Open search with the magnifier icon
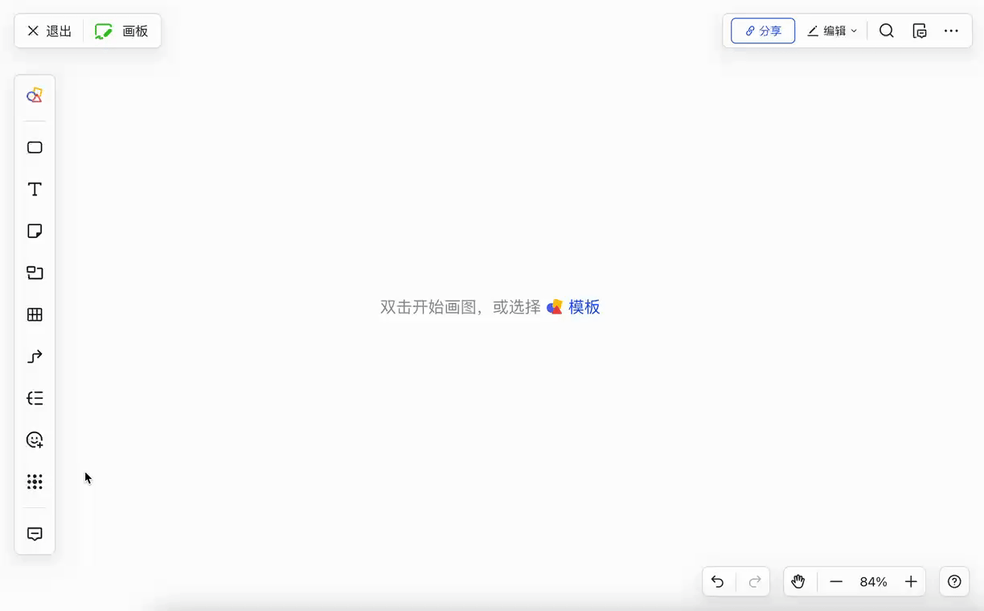 (886, 31)
